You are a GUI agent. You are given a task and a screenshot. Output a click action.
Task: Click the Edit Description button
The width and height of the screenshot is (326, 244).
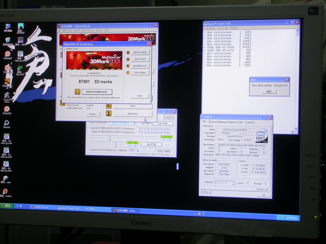140,52
